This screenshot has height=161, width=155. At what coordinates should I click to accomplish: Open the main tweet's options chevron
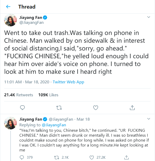point(149,17)
